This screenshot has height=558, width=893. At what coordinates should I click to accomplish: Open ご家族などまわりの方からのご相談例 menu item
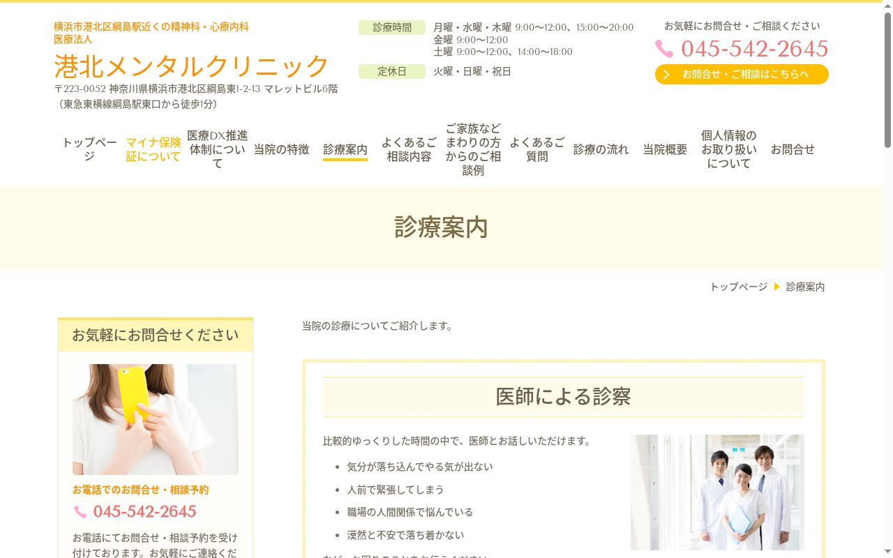tap(473, 149)
